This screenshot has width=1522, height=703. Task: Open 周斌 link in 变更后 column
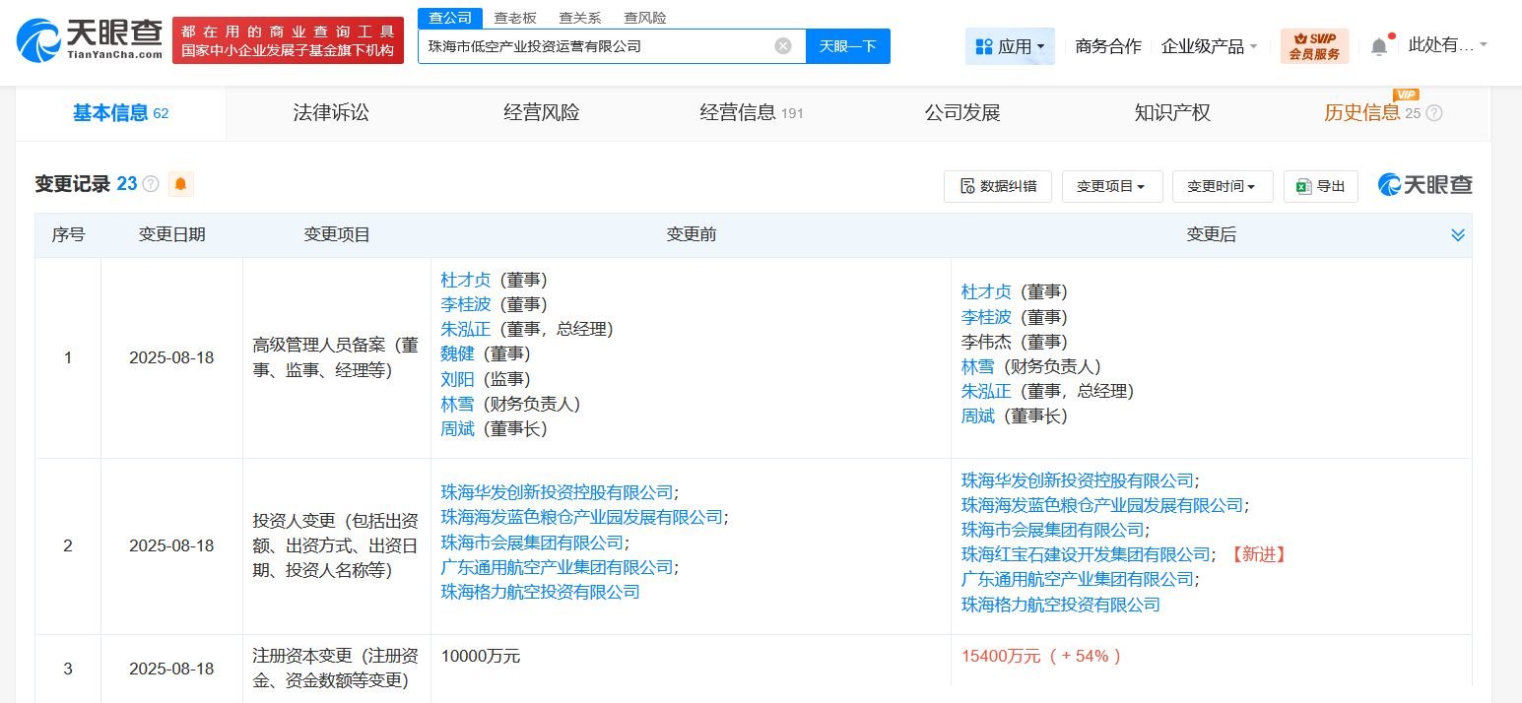tap(978, 416)
